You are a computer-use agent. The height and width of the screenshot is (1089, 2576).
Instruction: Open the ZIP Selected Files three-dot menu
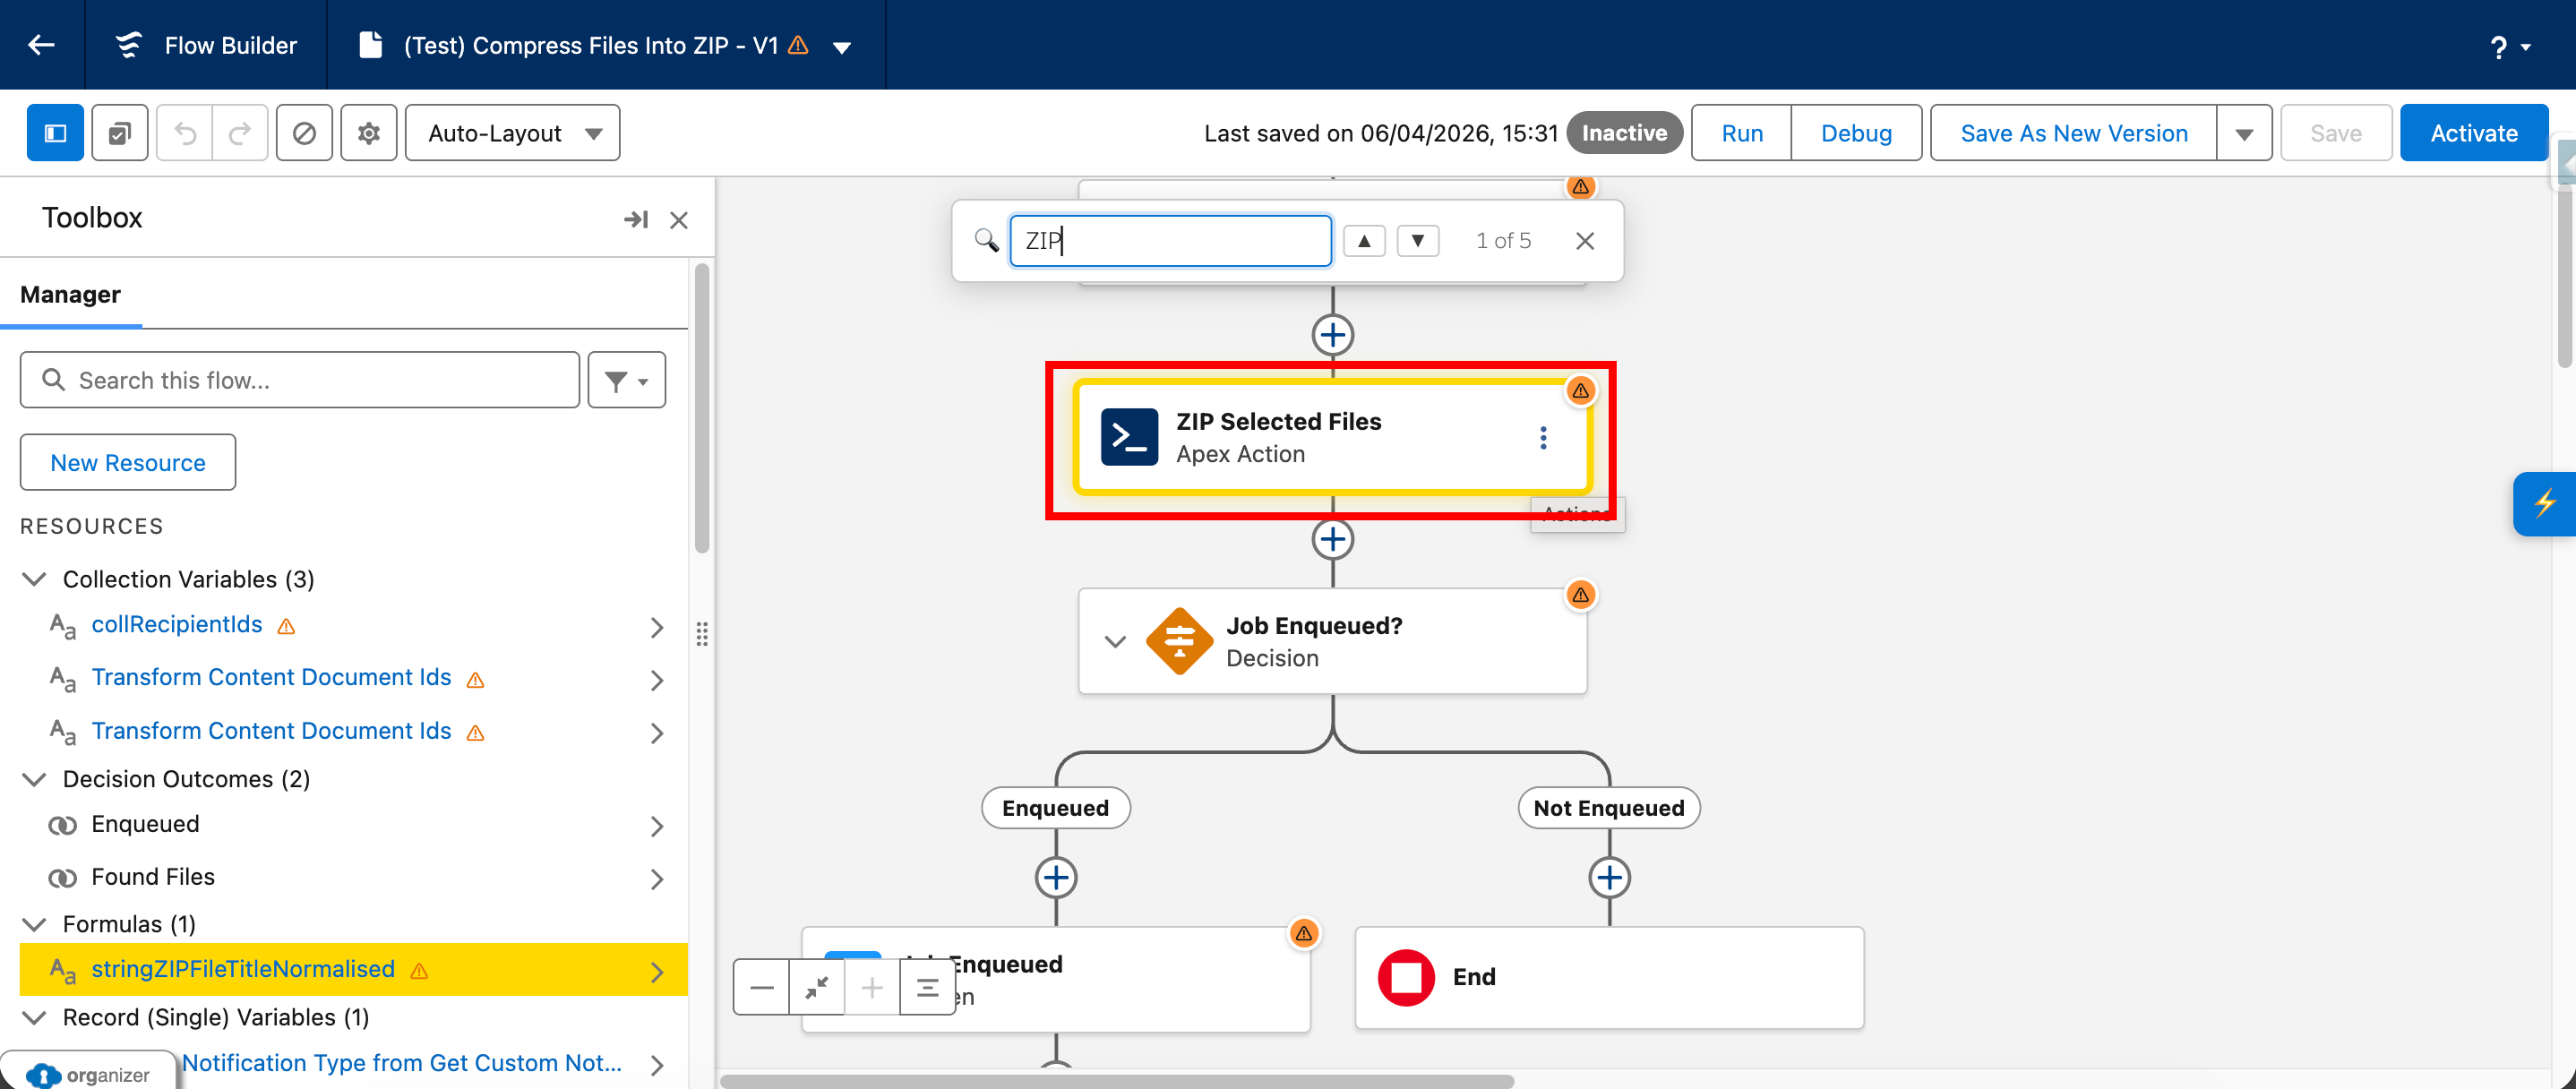coord(1543,437)
